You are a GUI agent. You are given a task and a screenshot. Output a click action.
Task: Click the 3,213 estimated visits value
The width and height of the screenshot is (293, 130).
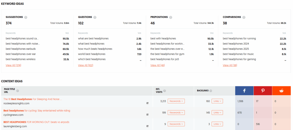[163, 101]
